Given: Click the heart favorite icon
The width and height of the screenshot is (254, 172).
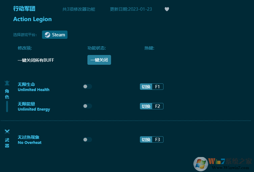Looking at the screenshot, I should click(x=167, y=9).
